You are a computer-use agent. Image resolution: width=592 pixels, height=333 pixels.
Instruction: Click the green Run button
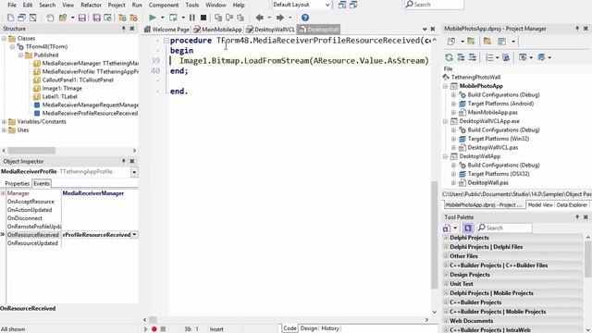[153, 18]
